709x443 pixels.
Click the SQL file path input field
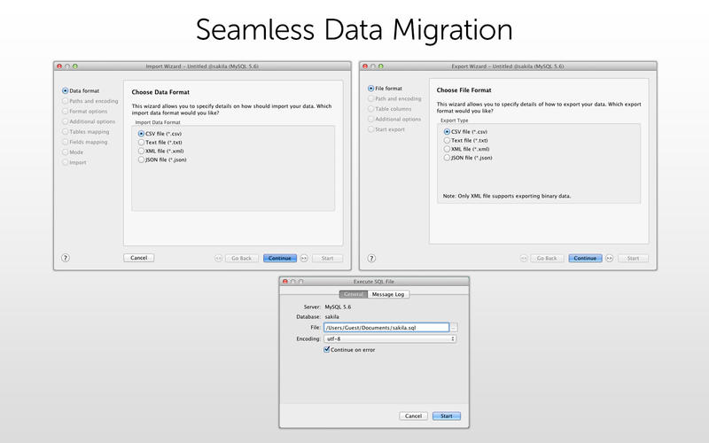coord(386,327)
